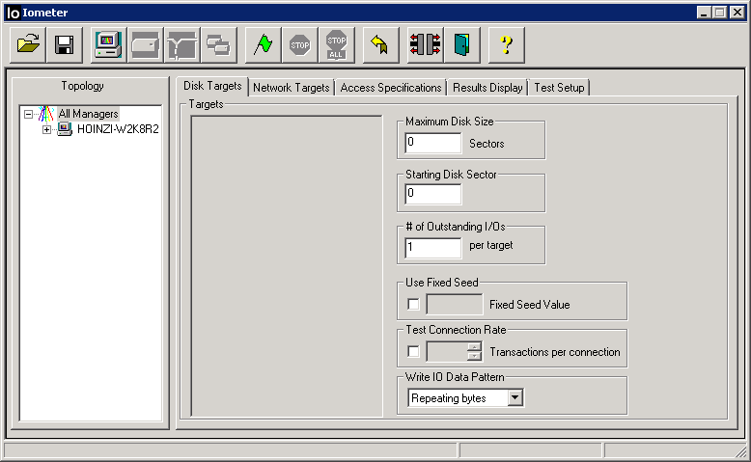Screen dimensions: 751x462
Task: Click the HOINZI-W2K8R2 computer icon
Action: 65,129
